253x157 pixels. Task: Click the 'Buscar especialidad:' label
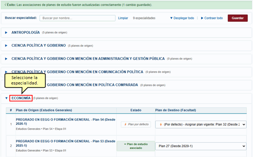[21, 18]
